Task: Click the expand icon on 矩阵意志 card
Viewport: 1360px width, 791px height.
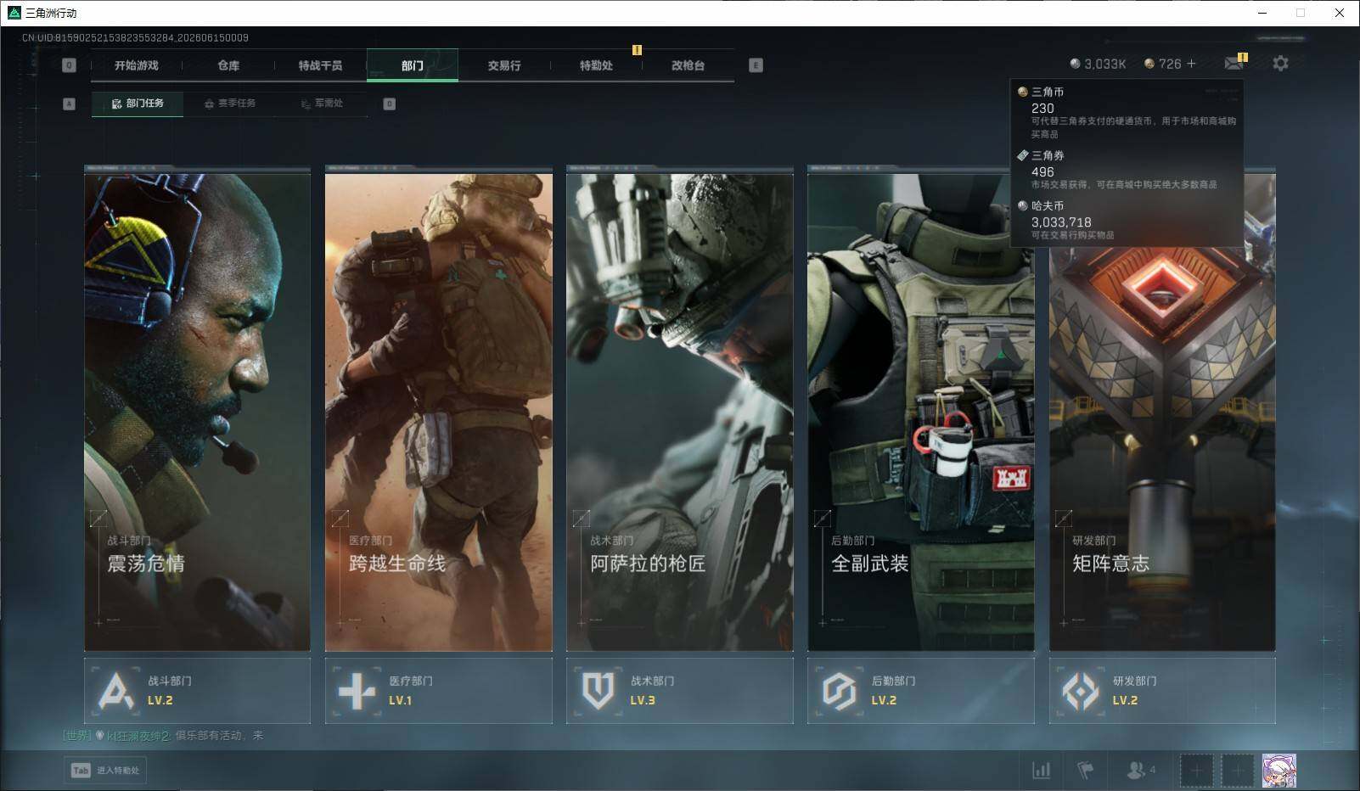Action: click(1063, 518)
